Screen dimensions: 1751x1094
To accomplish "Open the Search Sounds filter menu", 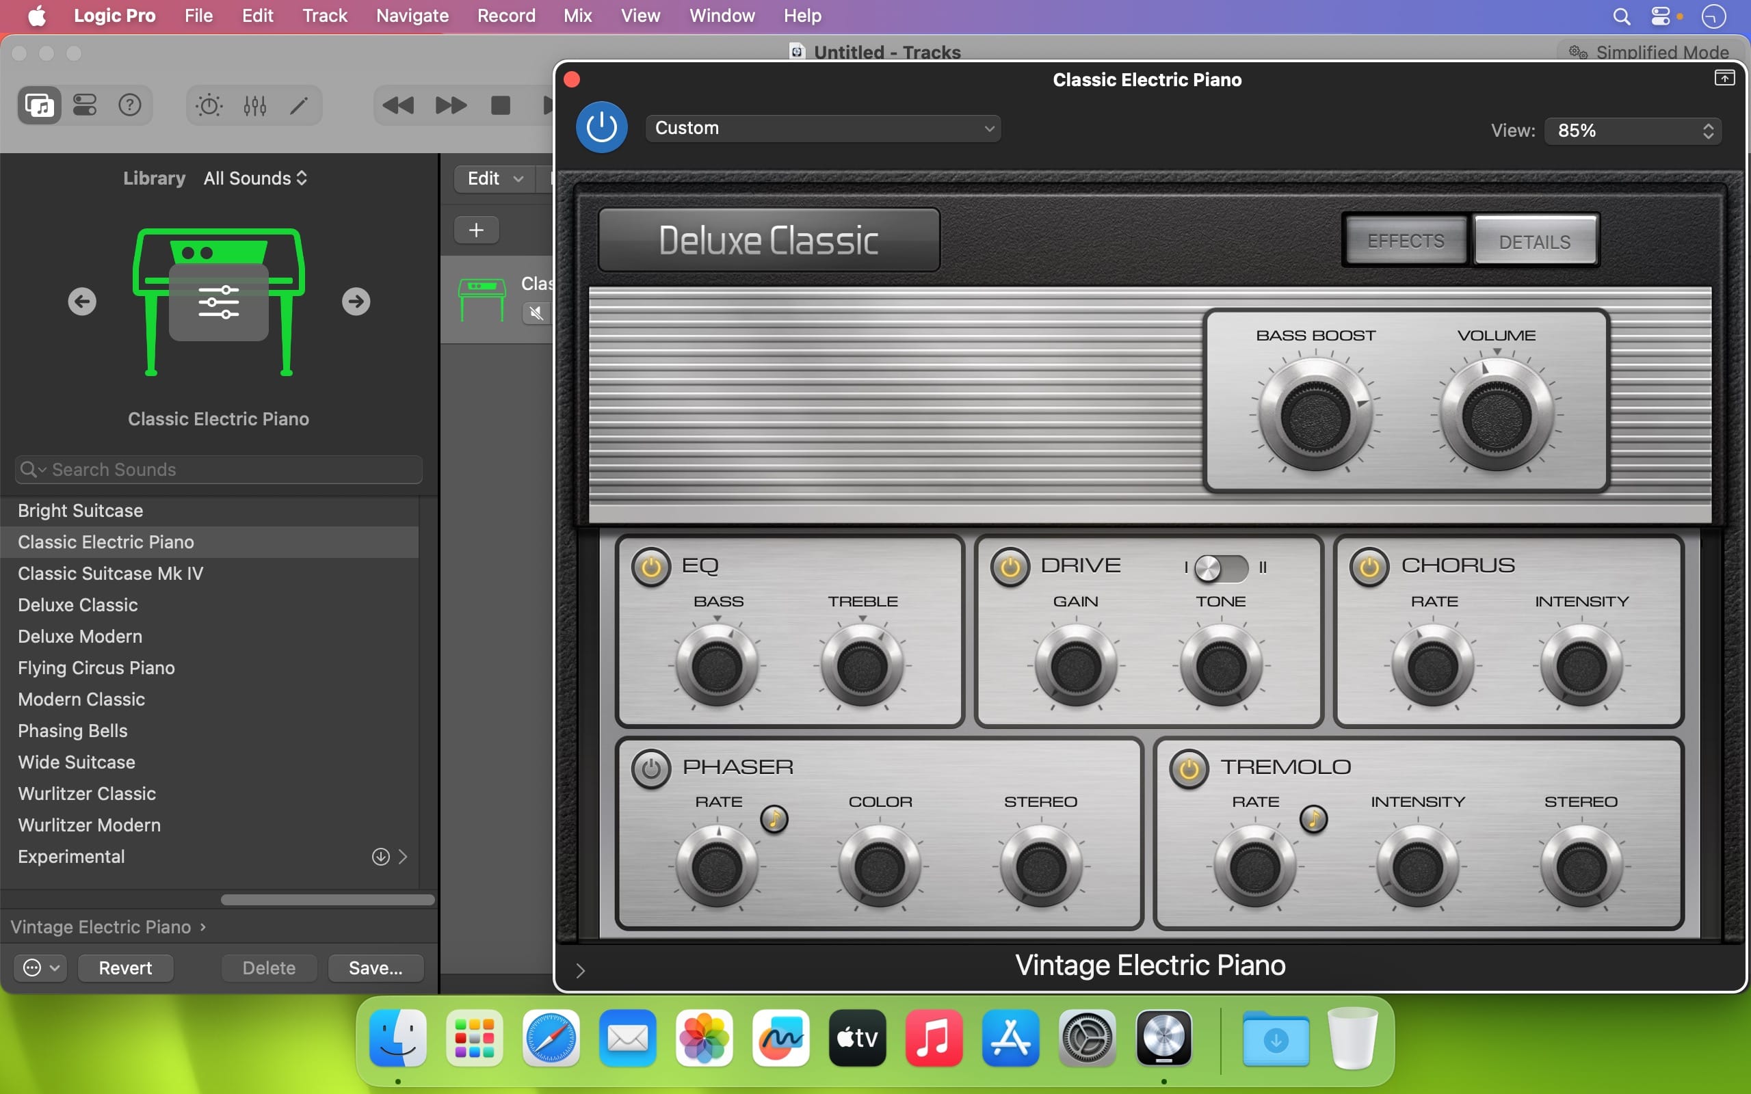I will point(34,470).
